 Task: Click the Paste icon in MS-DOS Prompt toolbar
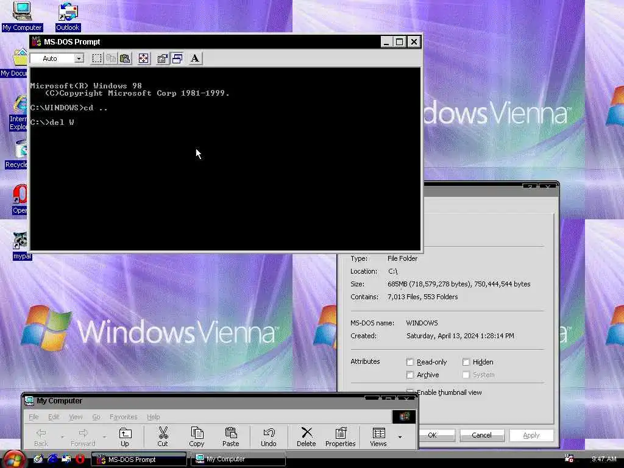(125, 58)
